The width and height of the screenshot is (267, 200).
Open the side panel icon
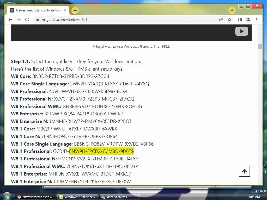[x=240, y=20]
